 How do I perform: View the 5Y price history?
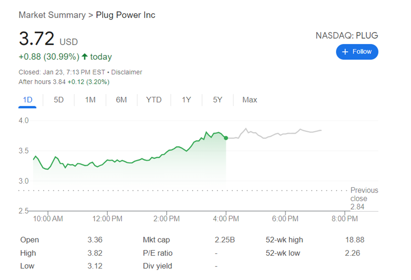click(217, 100)
